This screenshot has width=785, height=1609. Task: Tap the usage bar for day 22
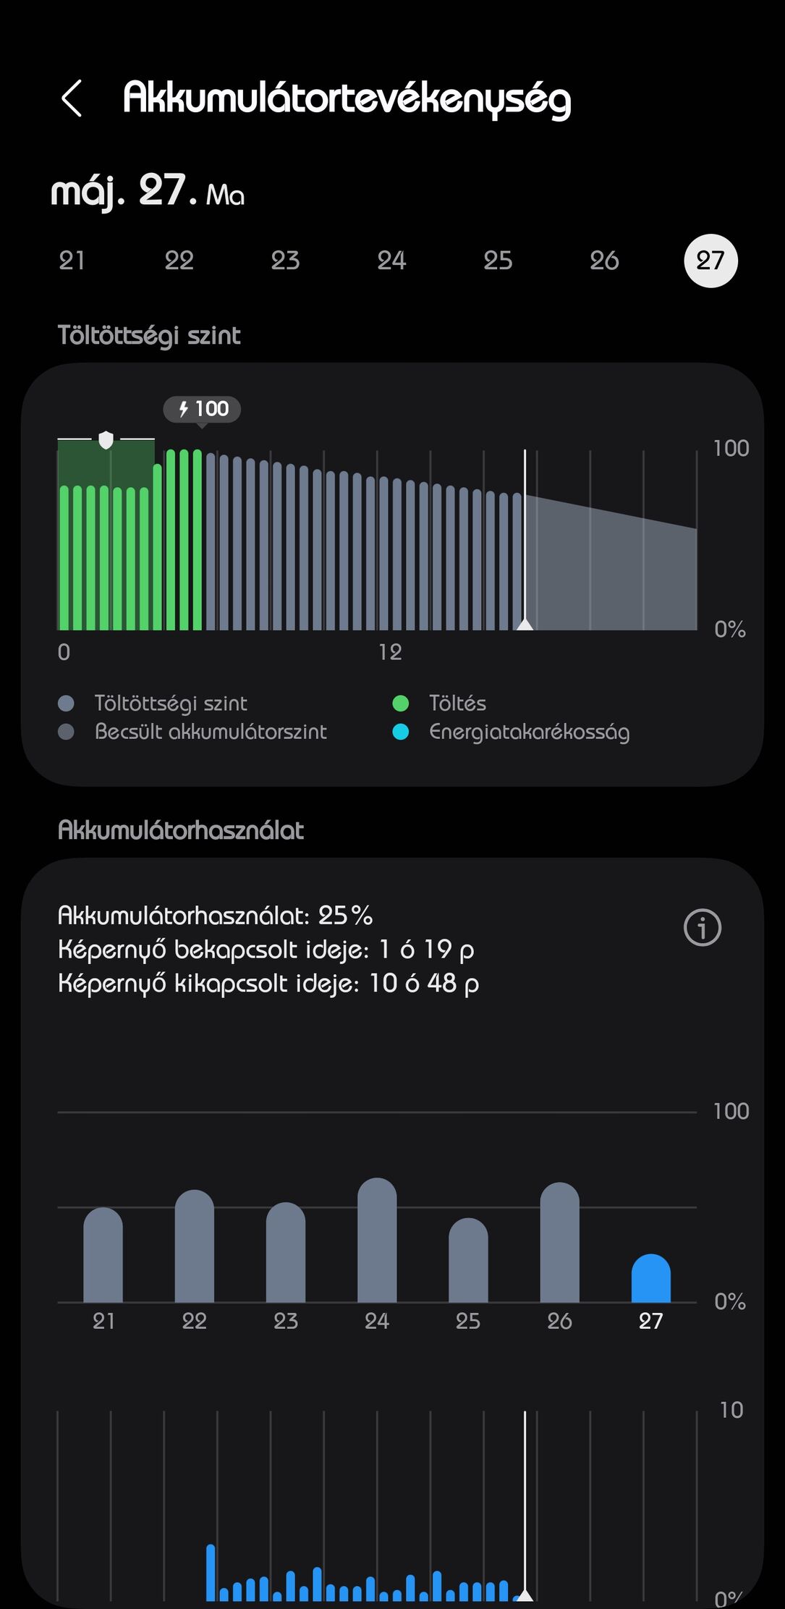[195, 1246]
